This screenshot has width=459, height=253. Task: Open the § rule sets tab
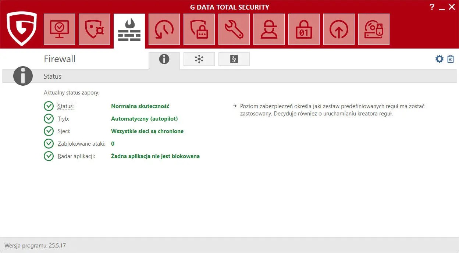click(234, 59)
